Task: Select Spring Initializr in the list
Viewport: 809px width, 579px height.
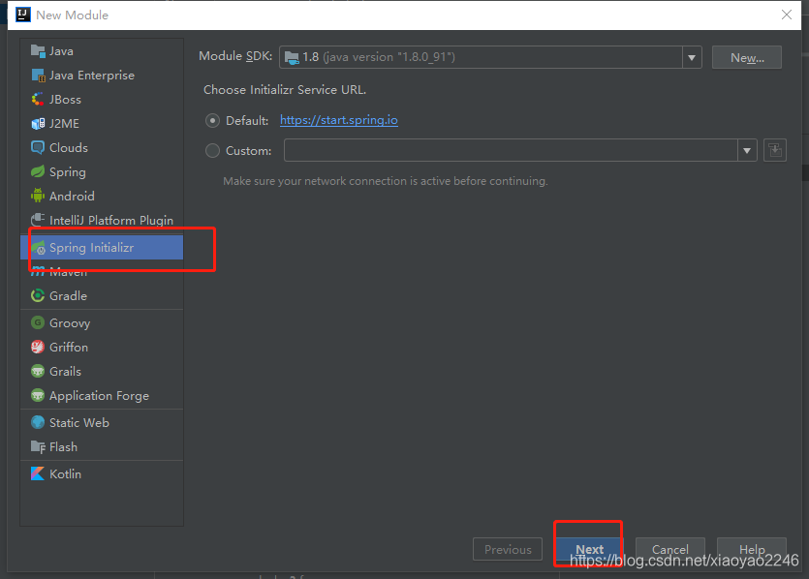Action: [102, 248]
